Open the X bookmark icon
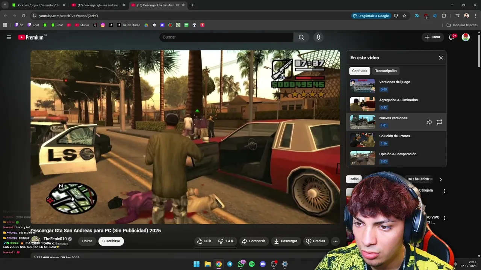The width and height of the screenshot is (481, 270). tap(95, 25)
